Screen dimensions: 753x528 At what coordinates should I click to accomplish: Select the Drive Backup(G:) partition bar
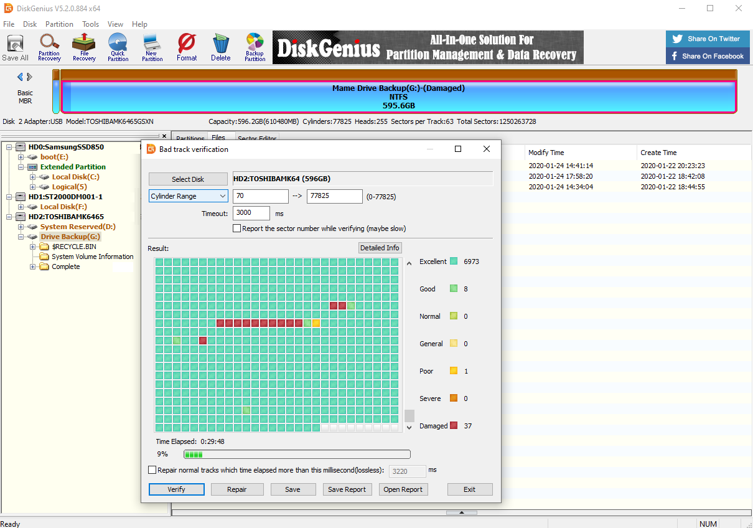pos(398,97)
